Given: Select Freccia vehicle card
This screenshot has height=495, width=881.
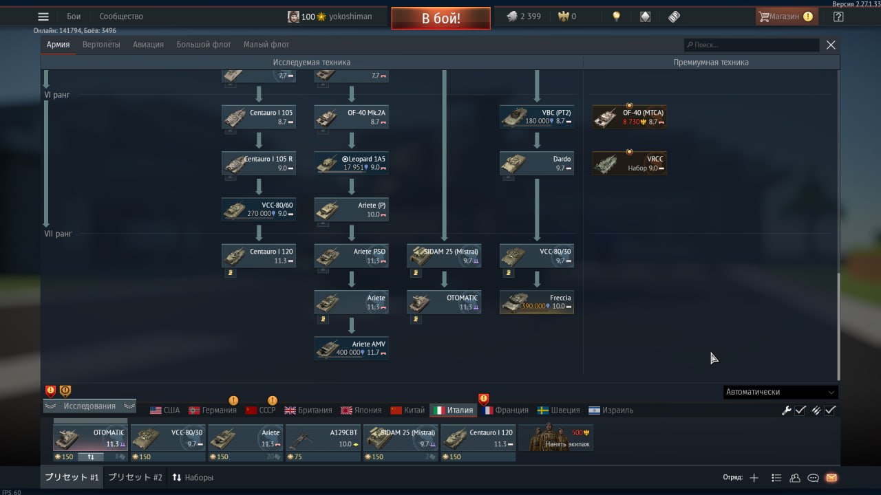Looking at the screenshot, I should [x=537, y=302].
